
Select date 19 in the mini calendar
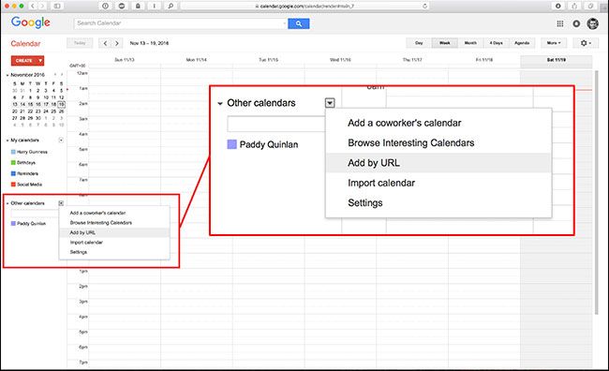pyautogui.click(x=61, y=104)
